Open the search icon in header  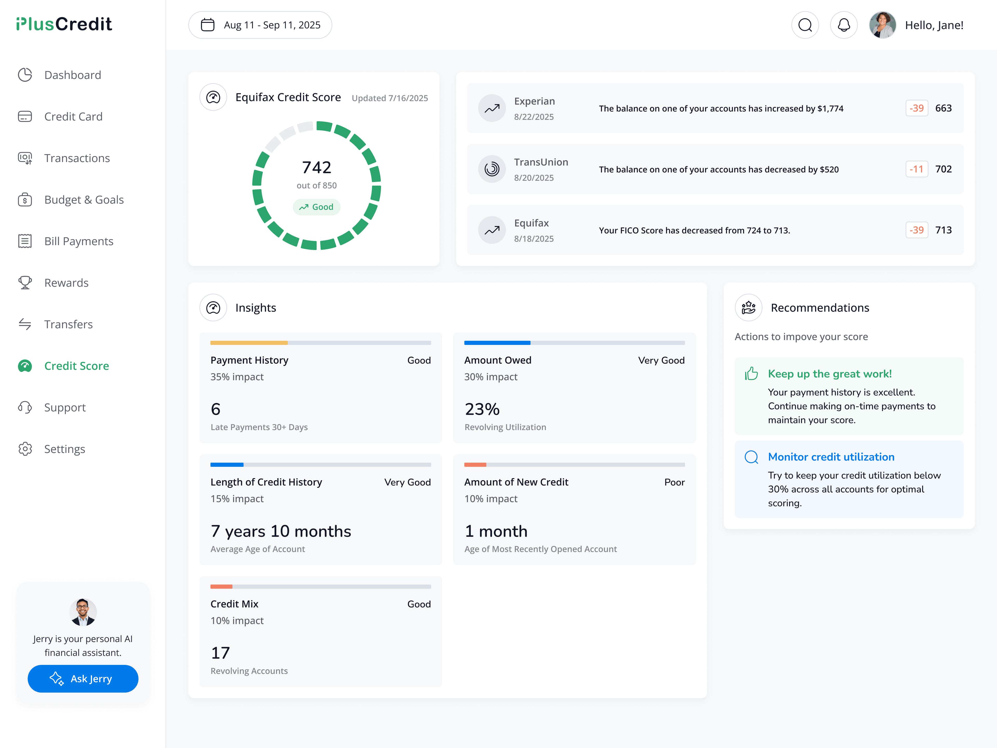pyautogui.click(x=805, y=25)
